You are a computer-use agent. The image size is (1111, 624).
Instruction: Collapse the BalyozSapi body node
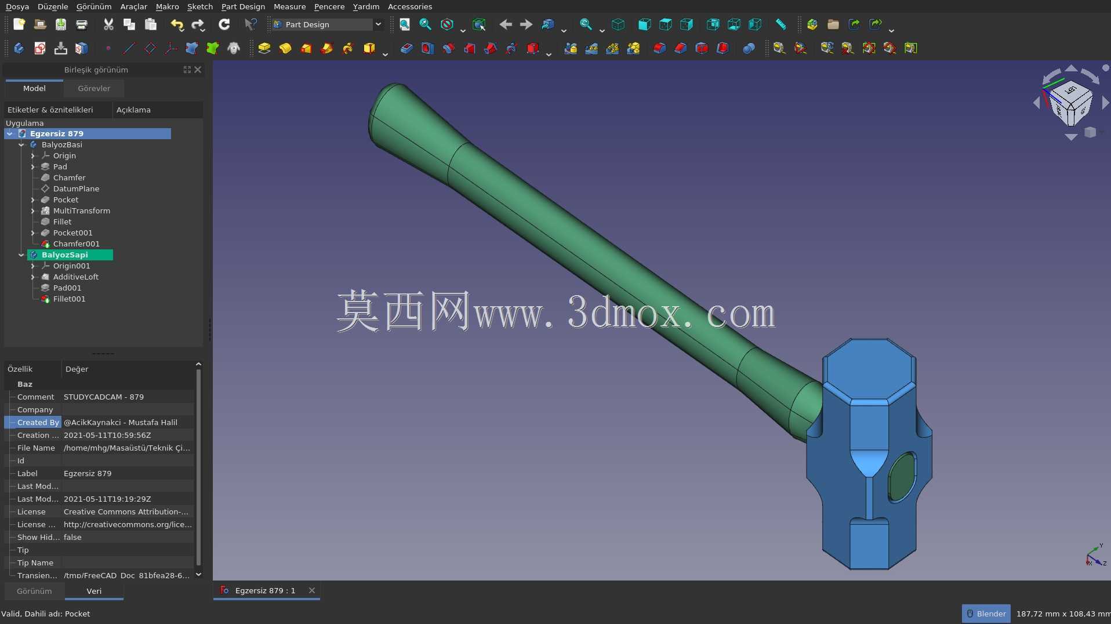tap(21, 255)
